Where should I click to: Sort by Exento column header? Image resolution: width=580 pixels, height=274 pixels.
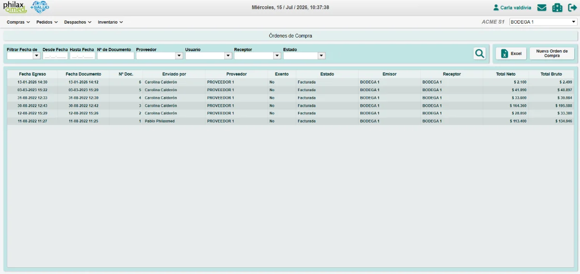pos(282,74)
